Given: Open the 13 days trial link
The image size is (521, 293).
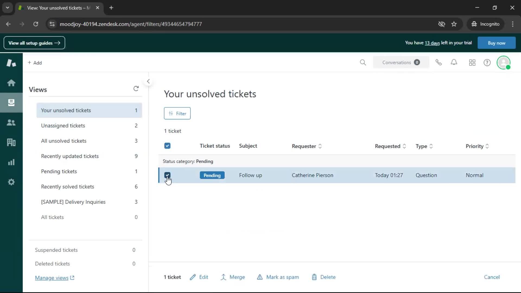Looking at the screenshot, I should click(x=432, y=43).
